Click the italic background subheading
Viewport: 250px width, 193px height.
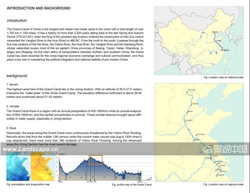tap(16, 76)
